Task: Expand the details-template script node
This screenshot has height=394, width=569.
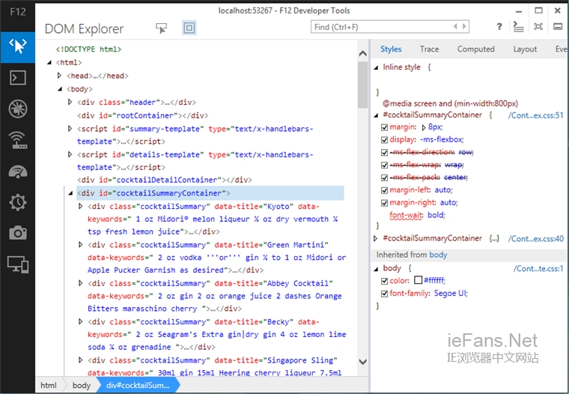Action: pos(70,154)
